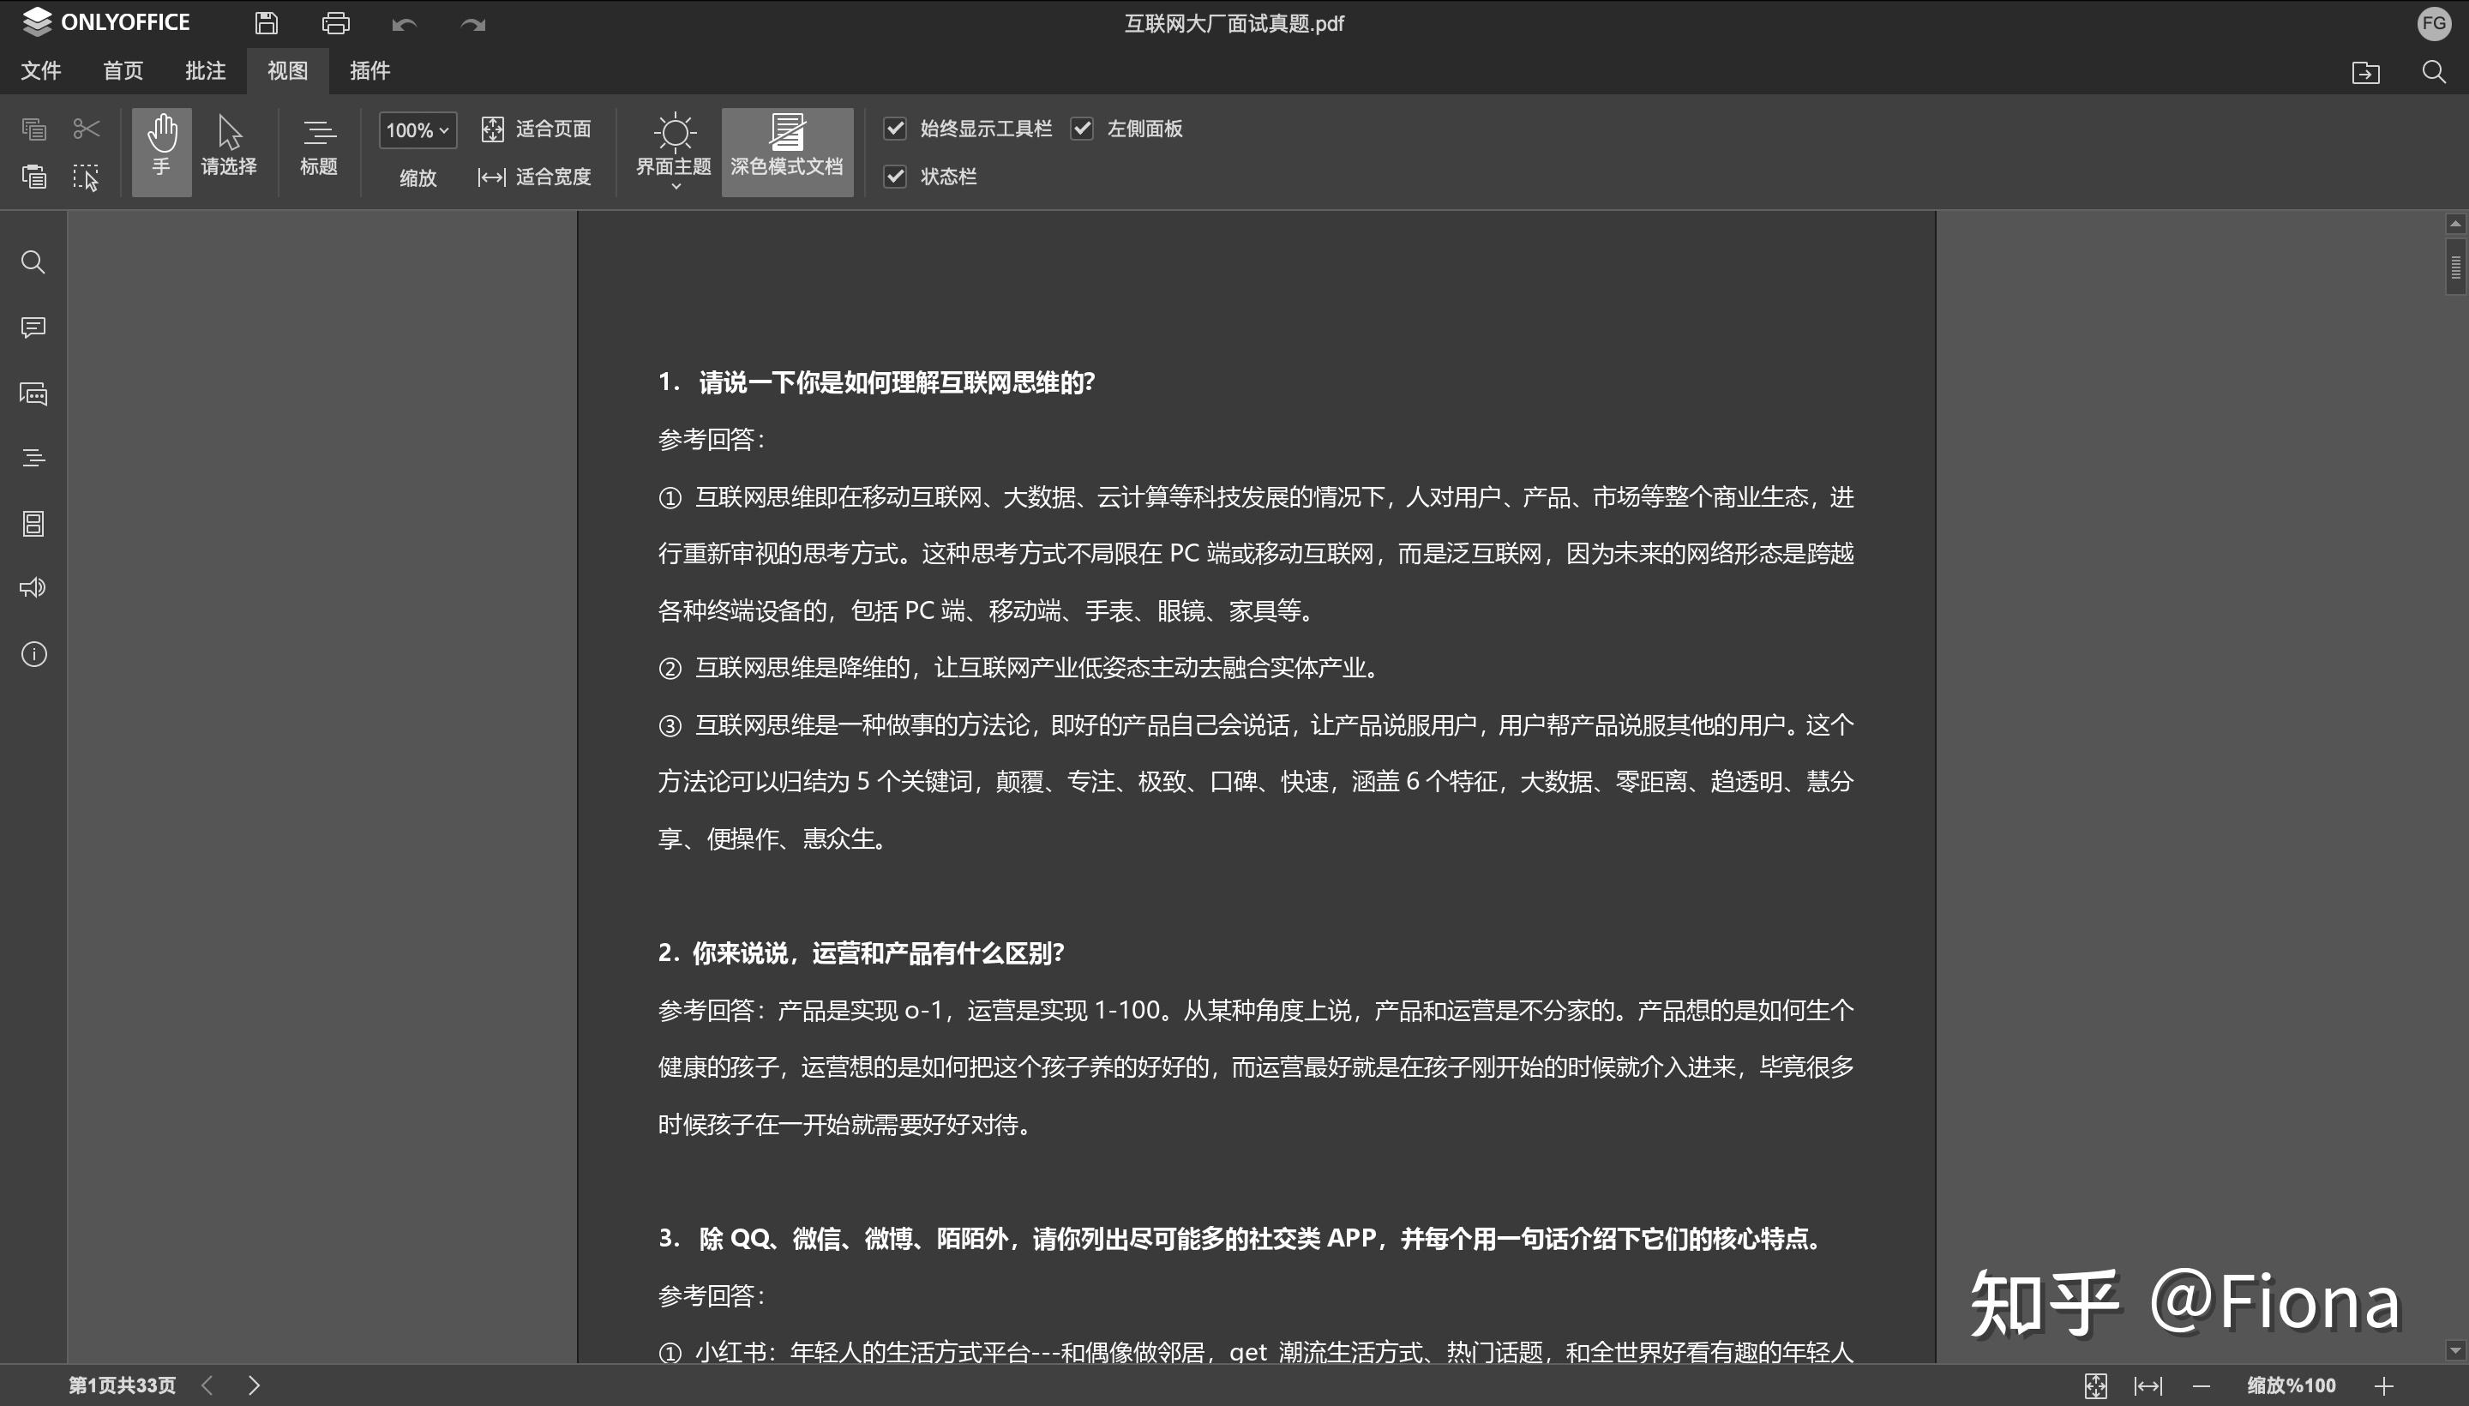Image resolution: width=2469 pixels, height=1406 pixels.
Task: Uncheck 始终显示工具栏 checkbox
Action: tap(895, 129)
